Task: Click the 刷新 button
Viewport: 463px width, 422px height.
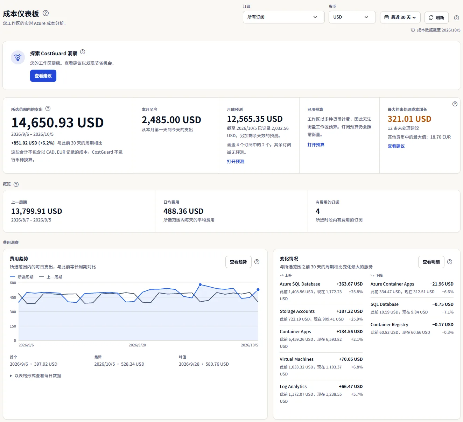Action: coord(436,17)
